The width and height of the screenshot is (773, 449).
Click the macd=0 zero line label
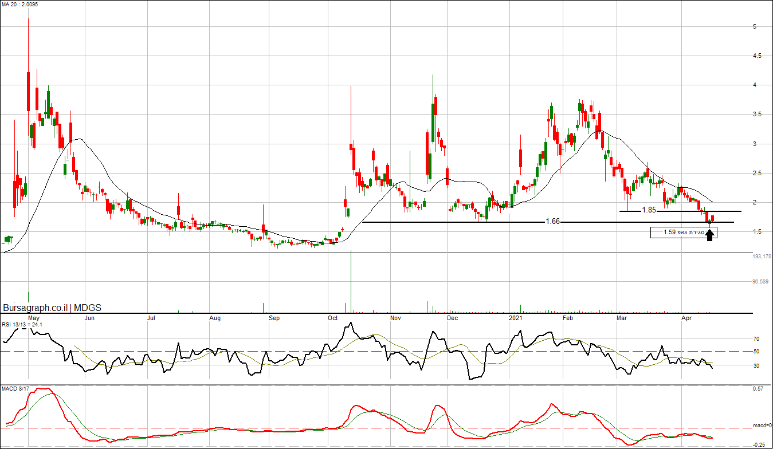tap(762, 426)
